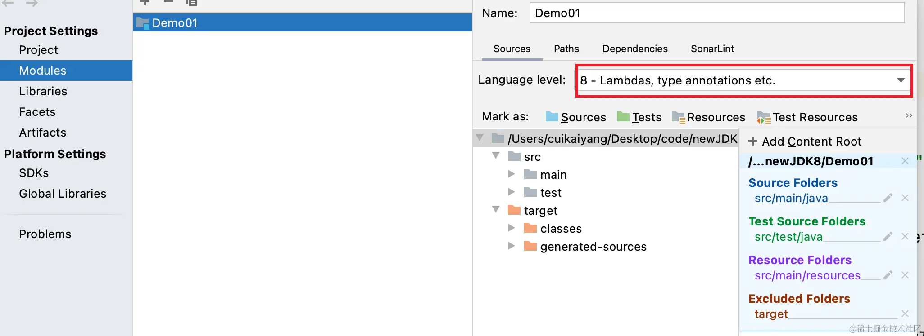Click the src/main/resources folder link
Viewport: 924px width, 336px height.
tap(807, 275)
